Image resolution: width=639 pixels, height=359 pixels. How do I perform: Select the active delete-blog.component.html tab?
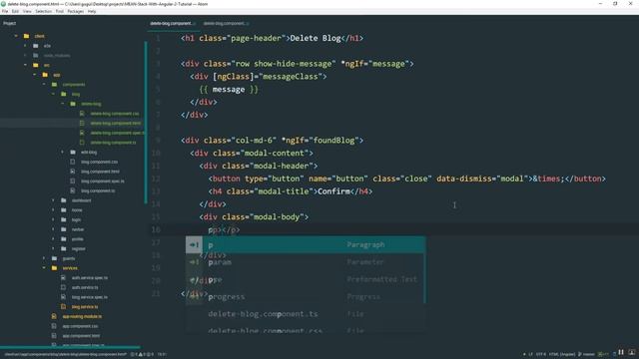(173, 24)
